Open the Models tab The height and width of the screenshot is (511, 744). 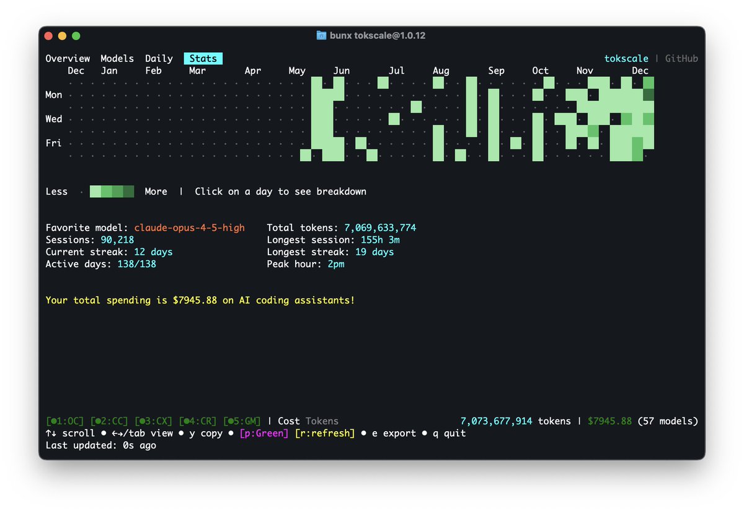(x=117, y=58)
